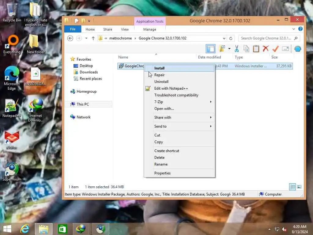Select Edit with Notepad++ in context menu
This screenshot has height=235, width=313.
pos(179,88)
